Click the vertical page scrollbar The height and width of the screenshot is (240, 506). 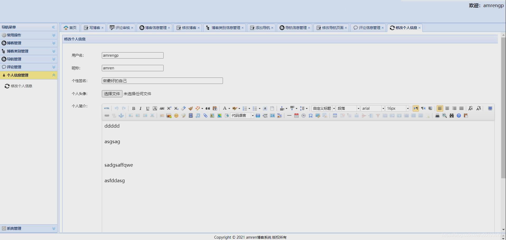coord(503,108)
